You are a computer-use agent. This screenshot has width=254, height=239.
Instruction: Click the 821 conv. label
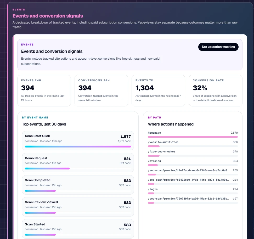(125, 163)
